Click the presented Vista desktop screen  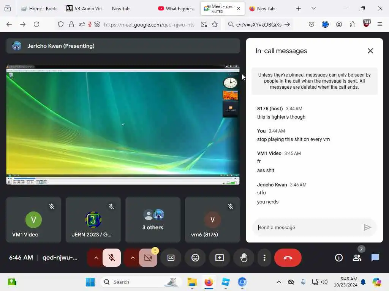pos(123,125)
